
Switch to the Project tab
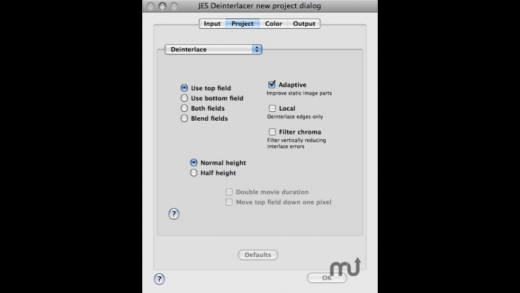click(x=243, y=23)
